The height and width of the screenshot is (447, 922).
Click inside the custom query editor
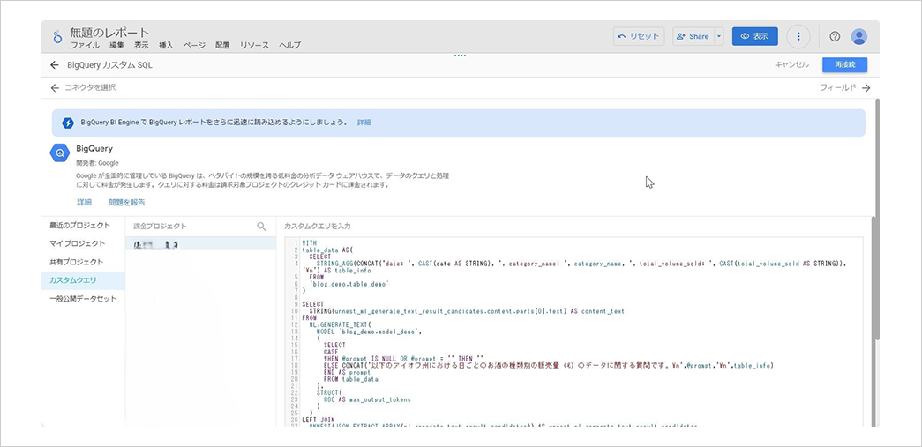pyautogui.click(x=573, y=332)
